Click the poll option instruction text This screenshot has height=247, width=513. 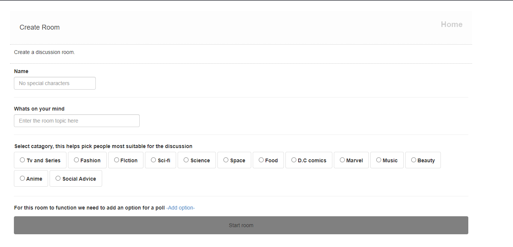click(x=89, y=208)
